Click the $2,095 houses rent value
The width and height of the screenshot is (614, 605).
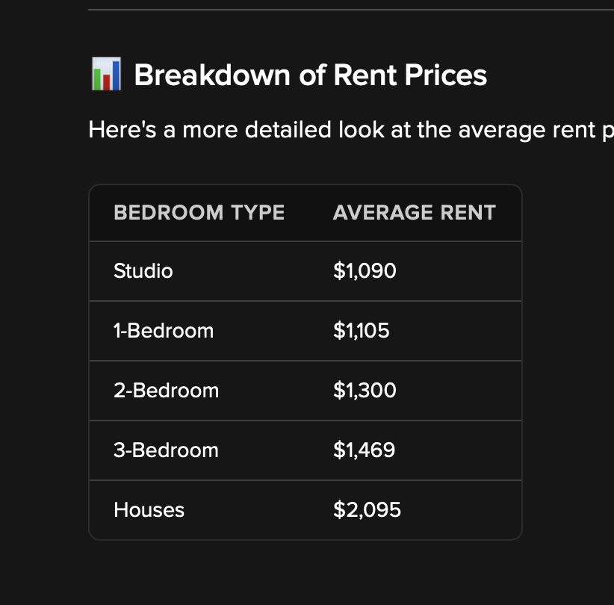(367, 510)
